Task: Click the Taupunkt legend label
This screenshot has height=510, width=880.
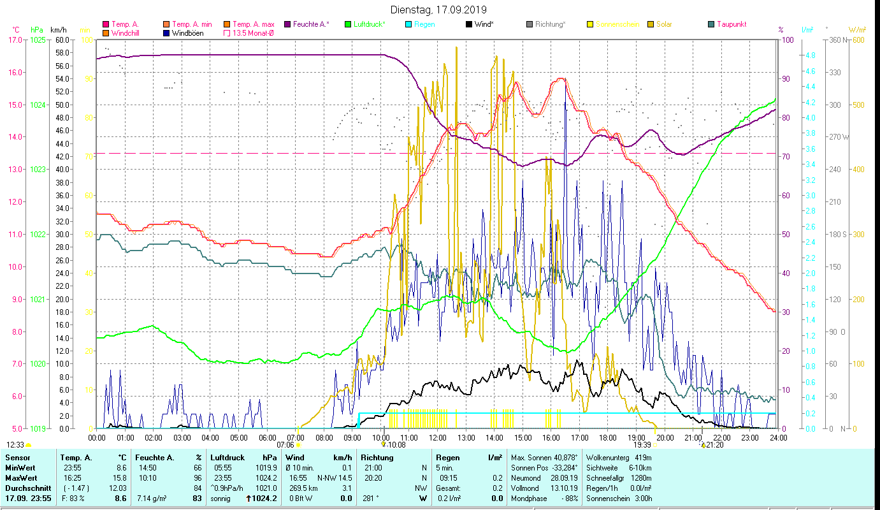Action: click(731, 24)
